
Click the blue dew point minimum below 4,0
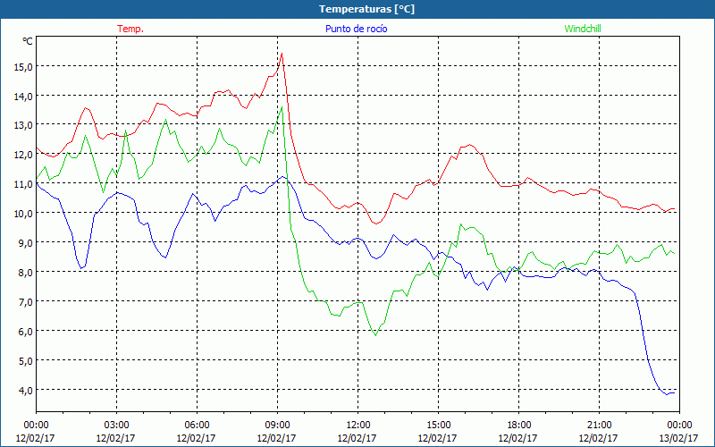point(667,394)
